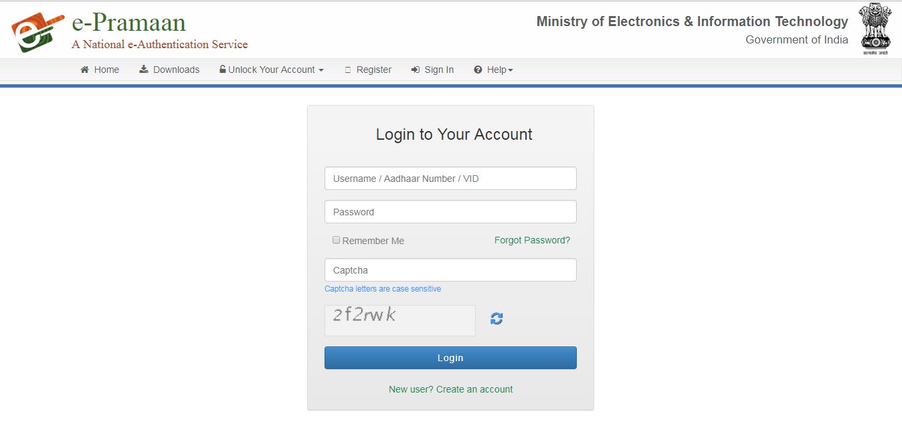The image size is (902, 422).
Task: Click the Help question mark icon
Action: point(478,70)
